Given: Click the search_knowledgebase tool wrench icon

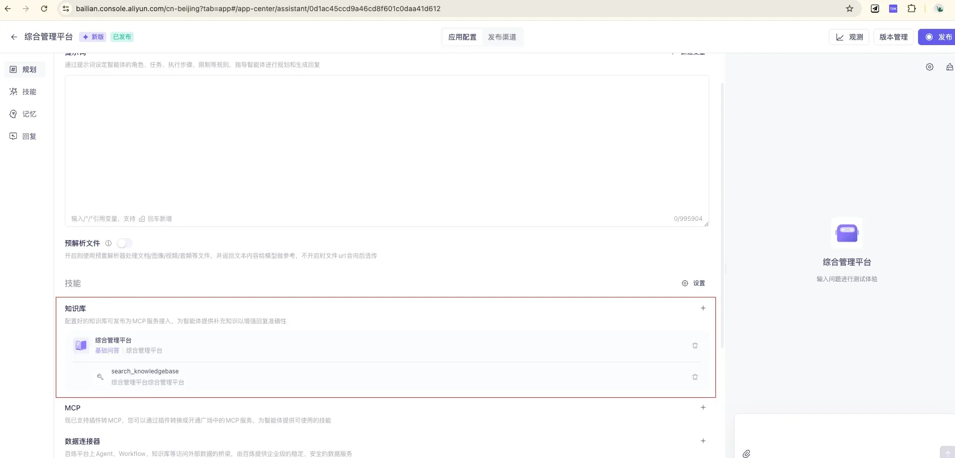Looking at the screenshot, I should [x=100, y=377].
